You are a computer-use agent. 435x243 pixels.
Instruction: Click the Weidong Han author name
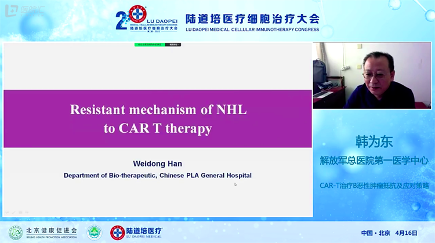pos(157,164)
